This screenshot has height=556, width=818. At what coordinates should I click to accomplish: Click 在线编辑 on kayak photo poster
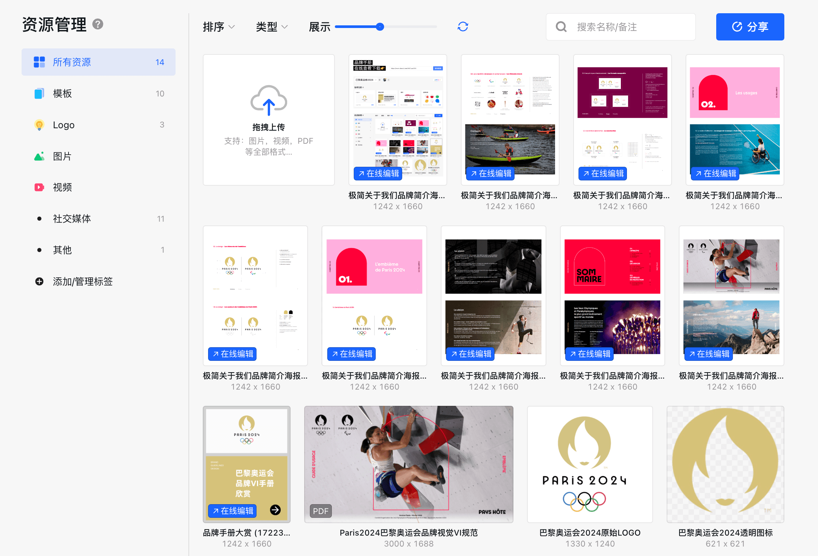(490, 174)
